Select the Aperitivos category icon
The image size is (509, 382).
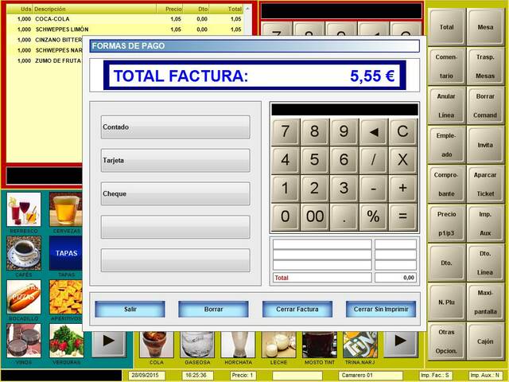point(65,297)
